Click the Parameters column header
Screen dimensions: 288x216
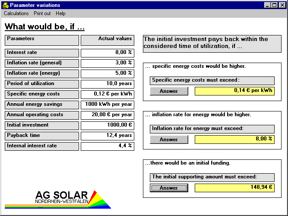42,40
